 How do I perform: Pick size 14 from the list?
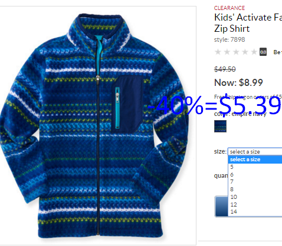pyautogui.click(x=255, y=212)
